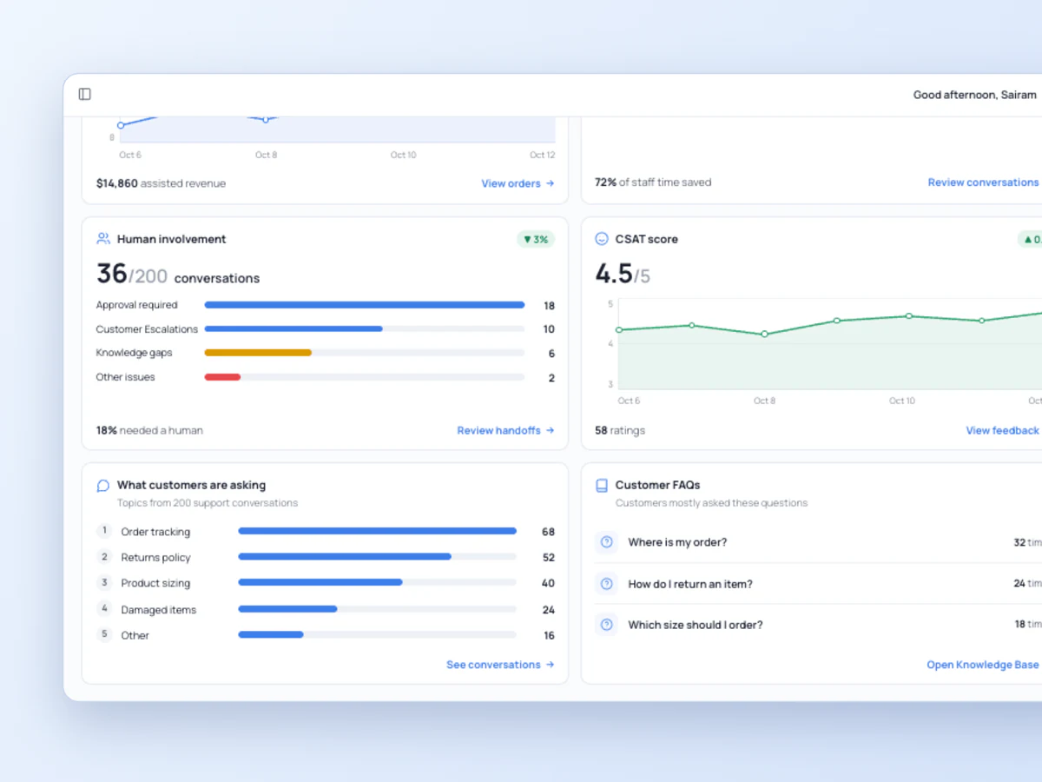The width and height of the screenshot is (1042, 782).
Task: Click rank badge 2 next to Returns policy
Action: 104,557
